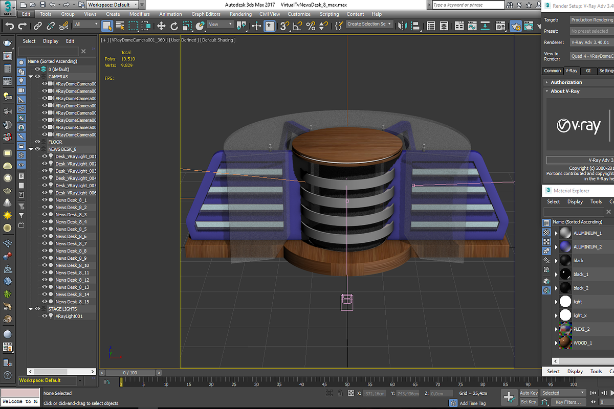Go to start frame playback button
This screenshot has height=409, width=614.
[594, 393]
